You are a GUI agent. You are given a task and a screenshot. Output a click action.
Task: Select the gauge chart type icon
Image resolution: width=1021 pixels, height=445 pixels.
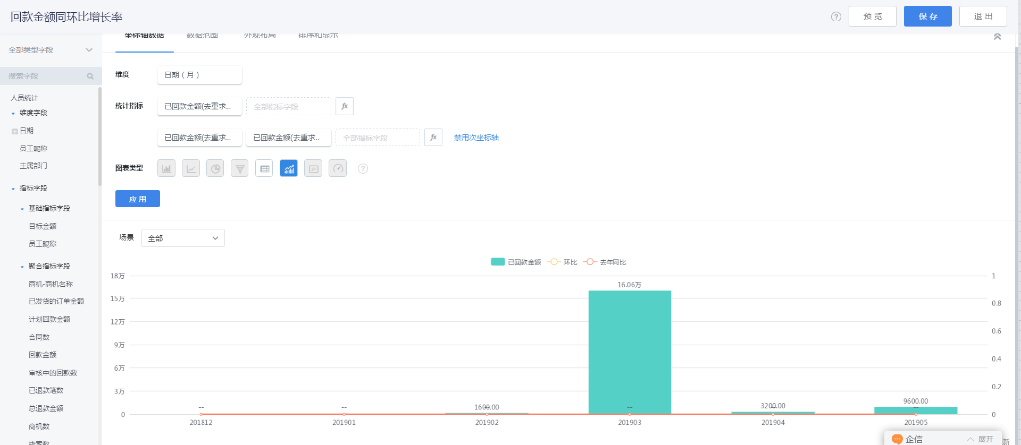pos(338,168)
